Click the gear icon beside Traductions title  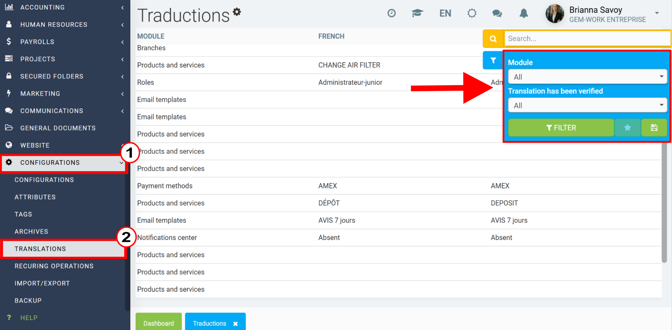click(237, 12)
